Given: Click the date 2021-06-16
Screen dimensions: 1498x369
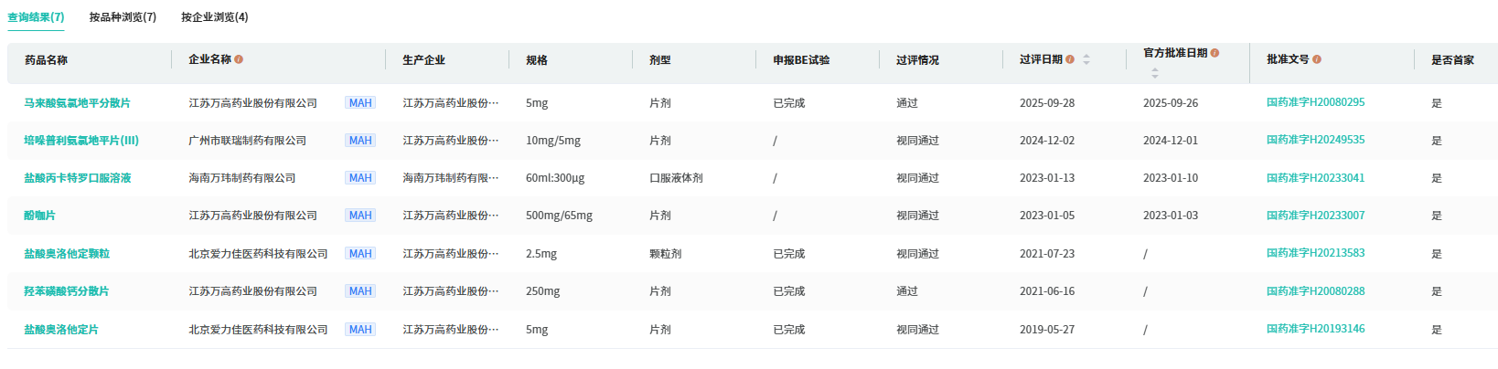Looking at the screenshot, I should coord(1047,291).
